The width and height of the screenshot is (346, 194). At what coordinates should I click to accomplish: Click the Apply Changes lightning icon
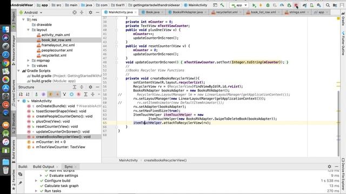tap(261, 5)
